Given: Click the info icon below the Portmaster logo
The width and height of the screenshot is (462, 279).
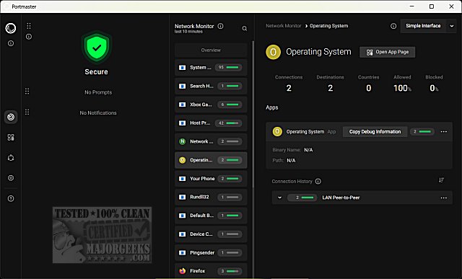Looking at the screenshot, I should coord(11,43).
